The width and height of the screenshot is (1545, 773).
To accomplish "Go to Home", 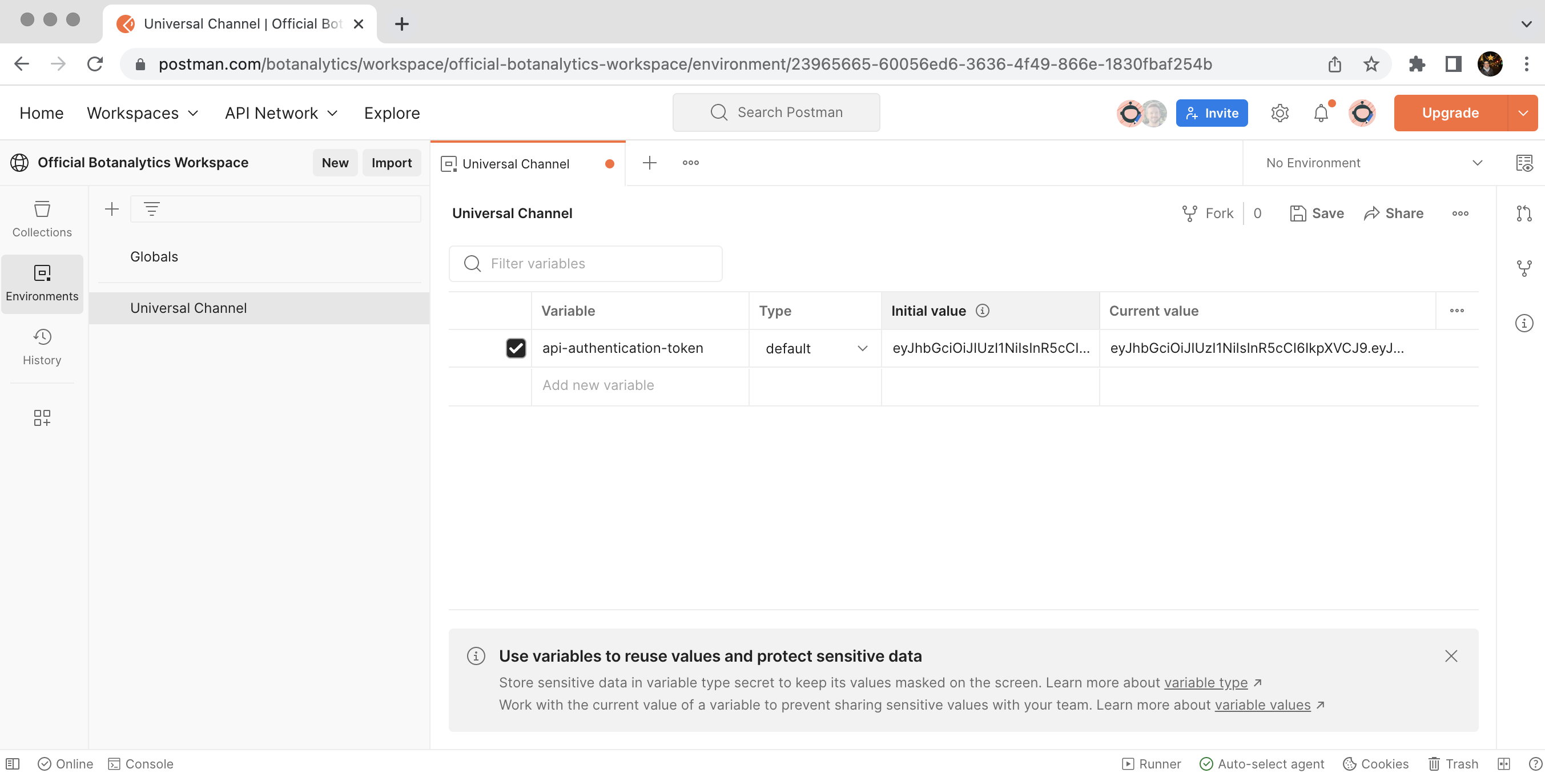I will 41,112.
